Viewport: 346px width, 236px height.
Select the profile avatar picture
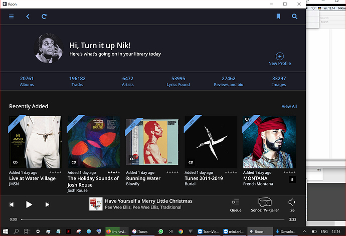49,48
